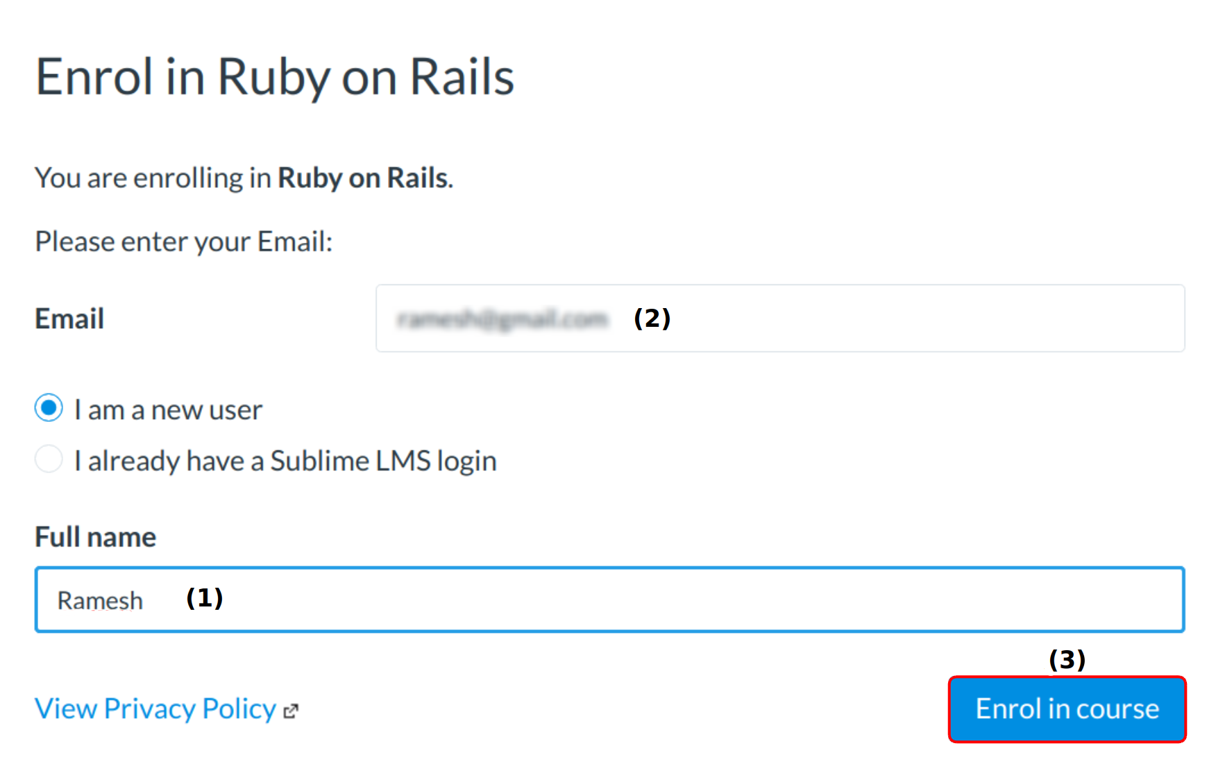The image size is (1216, 773).
Task: Choose the "I already have a Sublime LMS login" radio
Action: (49, 459)
